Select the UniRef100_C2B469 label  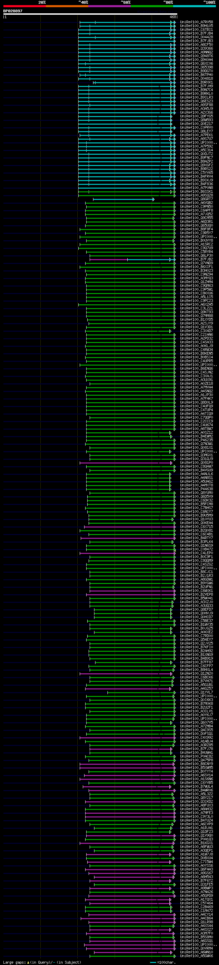[196, 907]
